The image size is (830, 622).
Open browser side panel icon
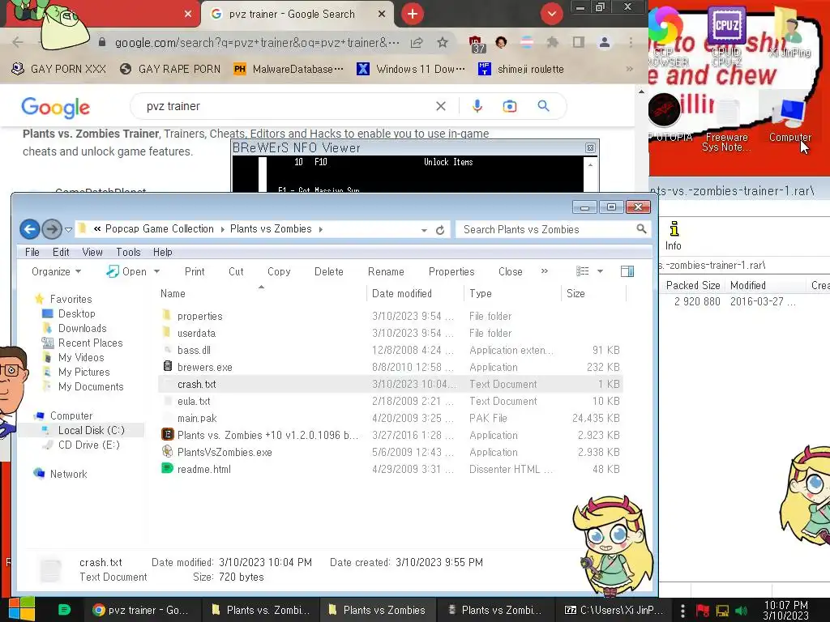(x=579, y=42)
